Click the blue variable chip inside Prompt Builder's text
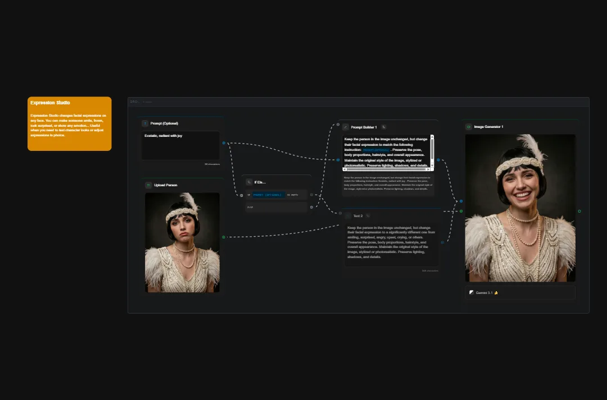 point(375,150)
